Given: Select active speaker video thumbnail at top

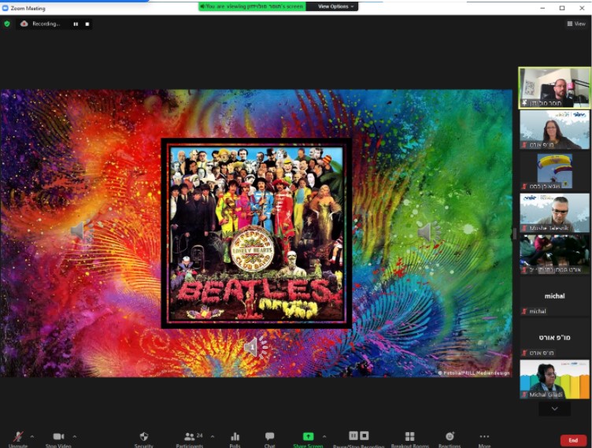Looking at the screenshot, I should (554, 88).
